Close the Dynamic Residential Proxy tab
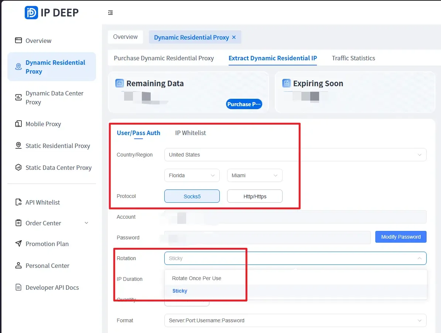 [x=234, y=37]
